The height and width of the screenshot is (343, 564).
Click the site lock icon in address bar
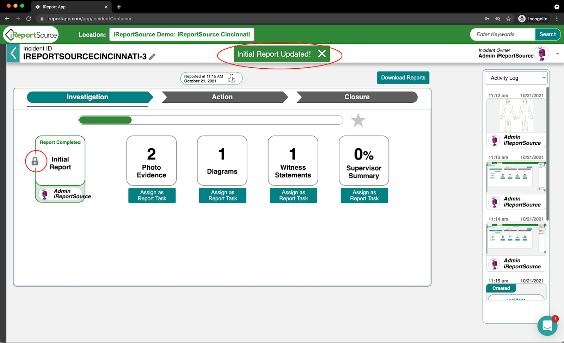42,19
